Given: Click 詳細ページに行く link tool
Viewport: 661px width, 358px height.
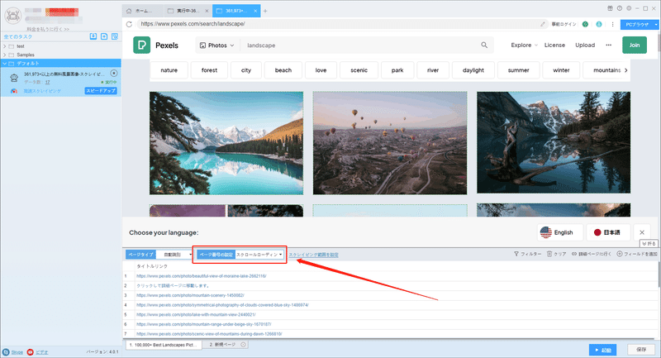Looking at the screenshot, I should pos(591,254).
